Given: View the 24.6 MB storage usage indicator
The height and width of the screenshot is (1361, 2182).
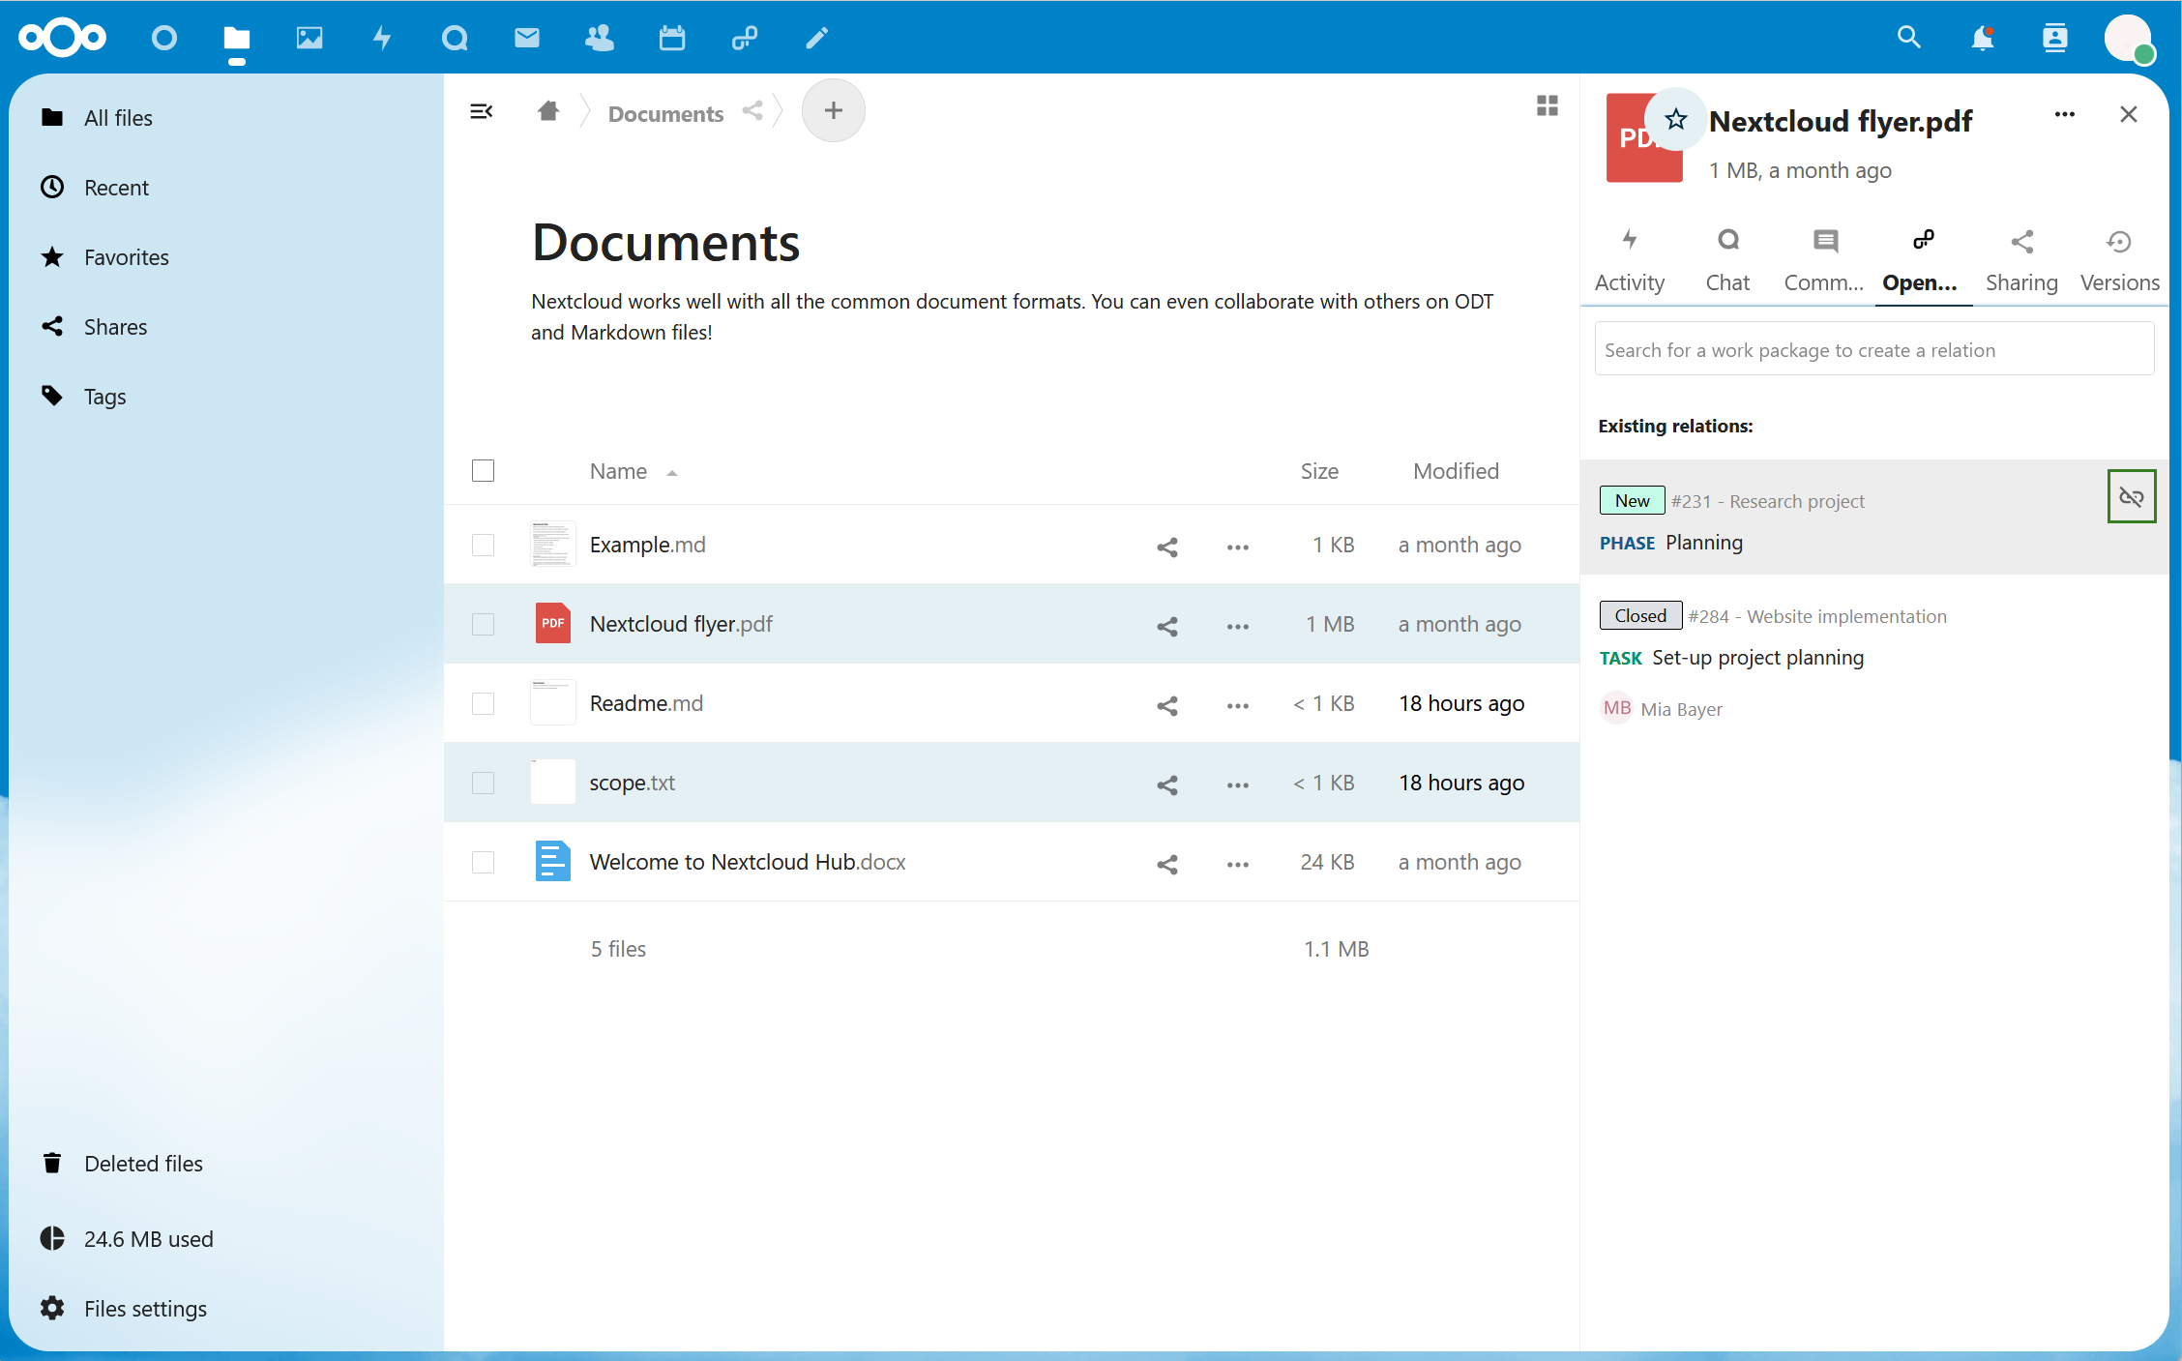Looking at the screenshot, I should point(149,1238).
